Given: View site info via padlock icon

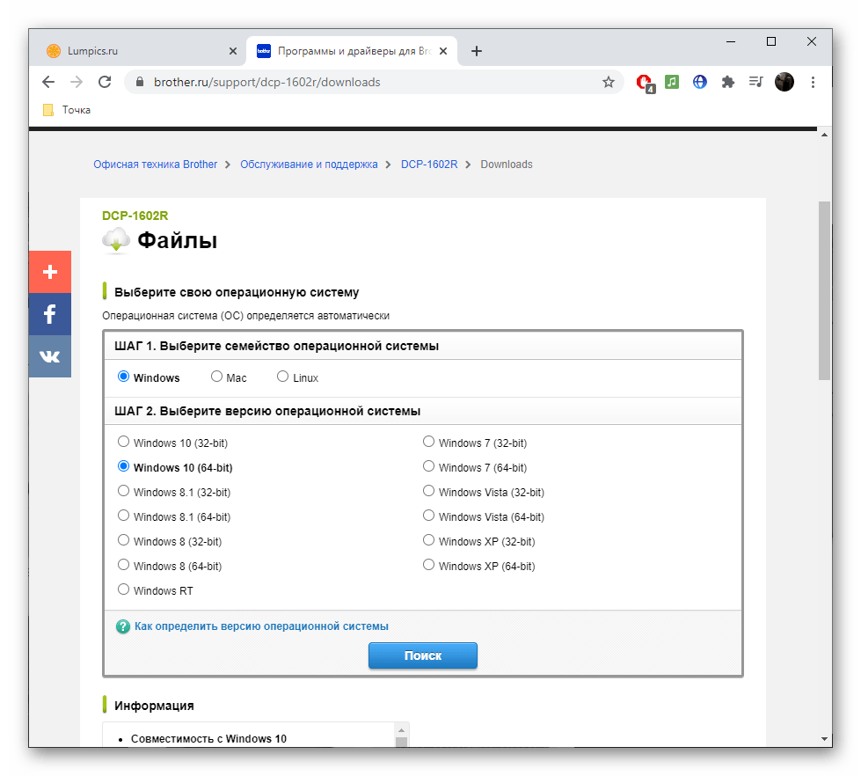Looking at the screenshot, I should click(140, 82).
